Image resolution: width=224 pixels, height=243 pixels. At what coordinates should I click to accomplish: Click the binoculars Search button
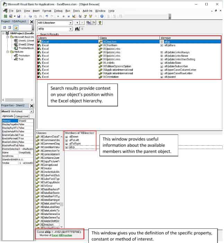click(77, 29)
